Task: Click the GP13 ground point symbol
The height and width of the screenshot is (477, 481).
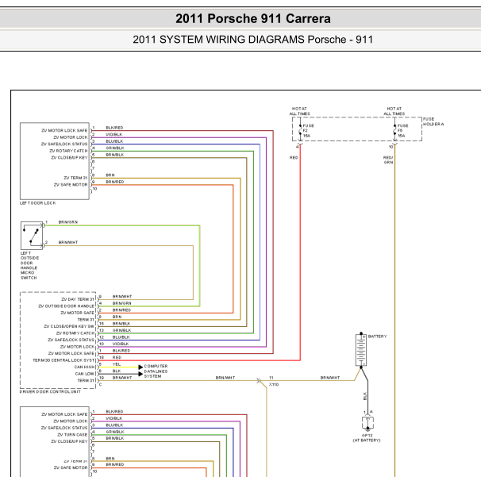Action: 367,423
